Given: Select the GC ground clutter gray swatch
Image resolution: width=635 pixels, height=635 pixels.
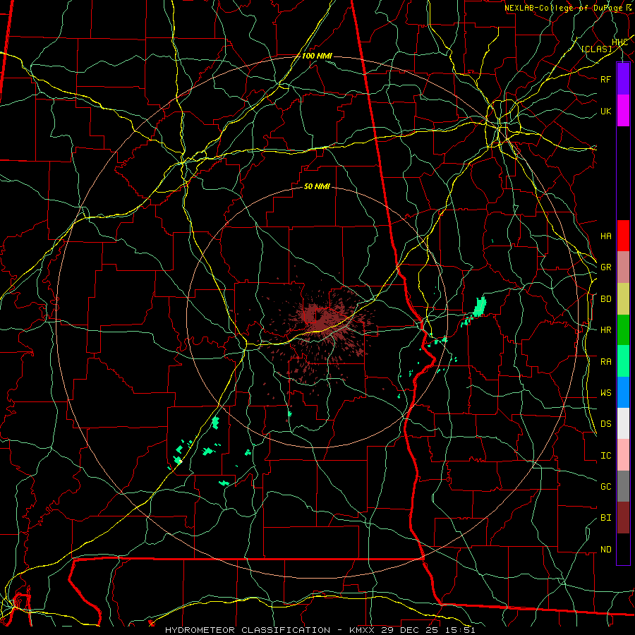Looking at the screenshot, I should tap(623, 486).
